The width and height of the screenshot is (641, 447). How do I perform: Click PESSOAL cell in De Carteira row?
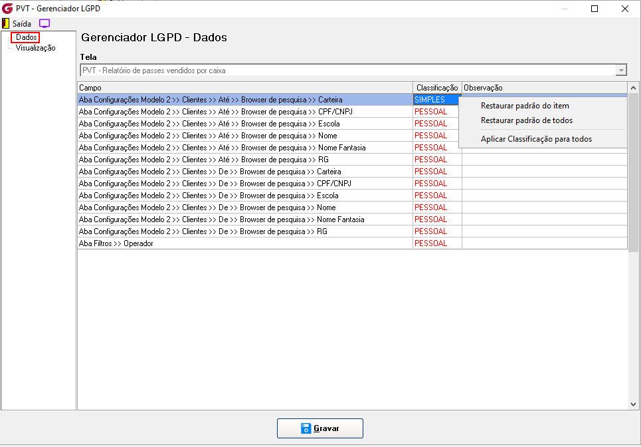tap(437, 172)
